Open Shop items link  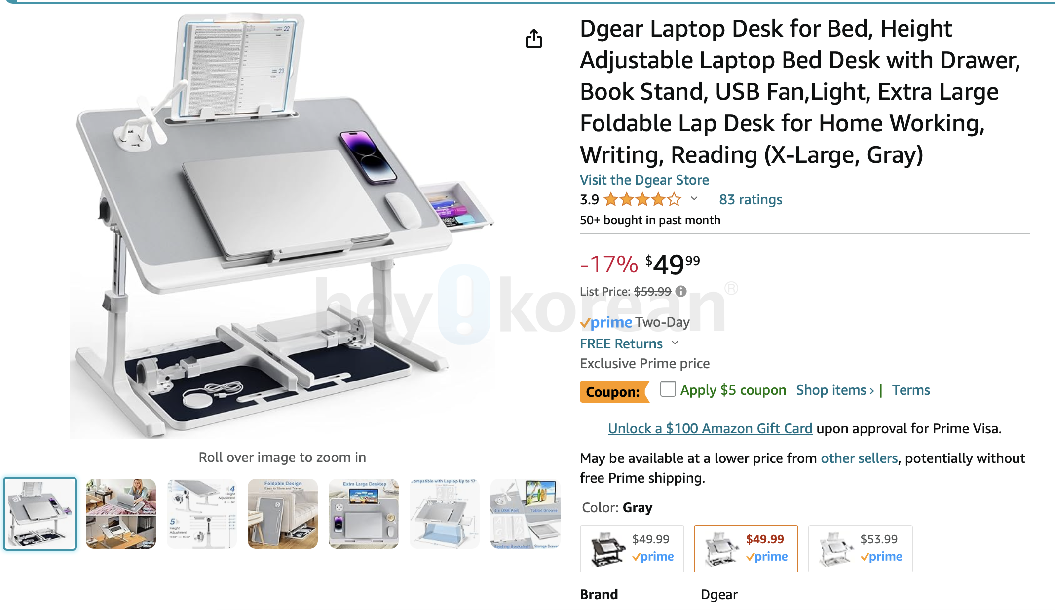pos(835,390)
